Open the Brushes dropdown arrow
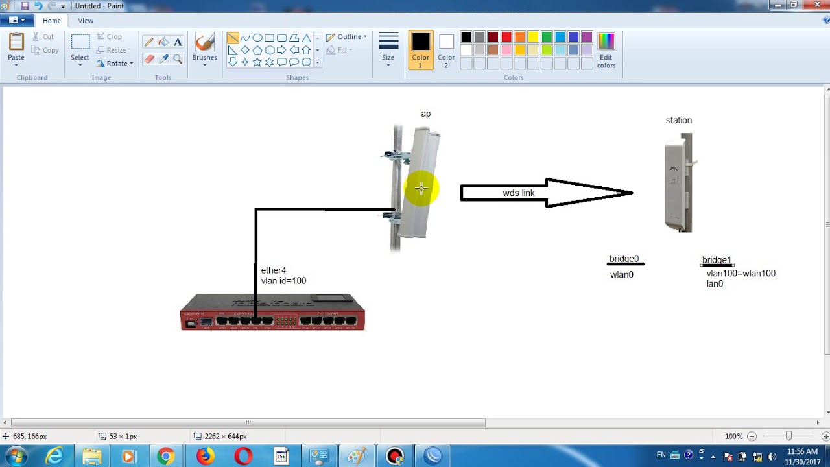The width and height of the screenshot is (830, 467). 204,65
